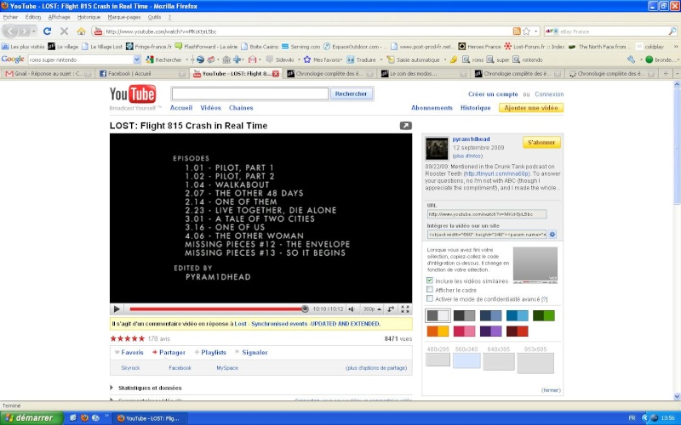The width and height of the screenshot is (681, 425).
Task: Switch to the Gmail tab
Action: (47, 74)
